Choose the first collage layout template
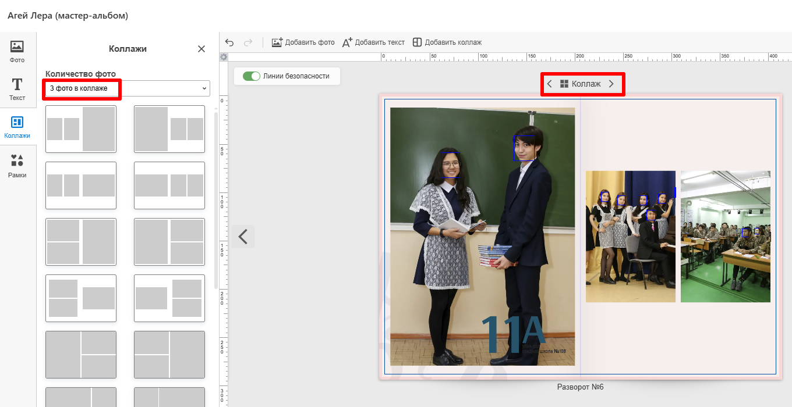Screen dimensions: 792x407 81,129
